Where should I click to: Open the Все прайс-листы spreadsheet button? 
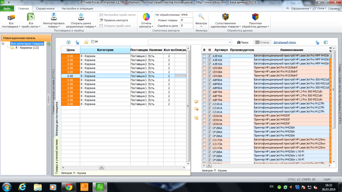click(31, 21)
